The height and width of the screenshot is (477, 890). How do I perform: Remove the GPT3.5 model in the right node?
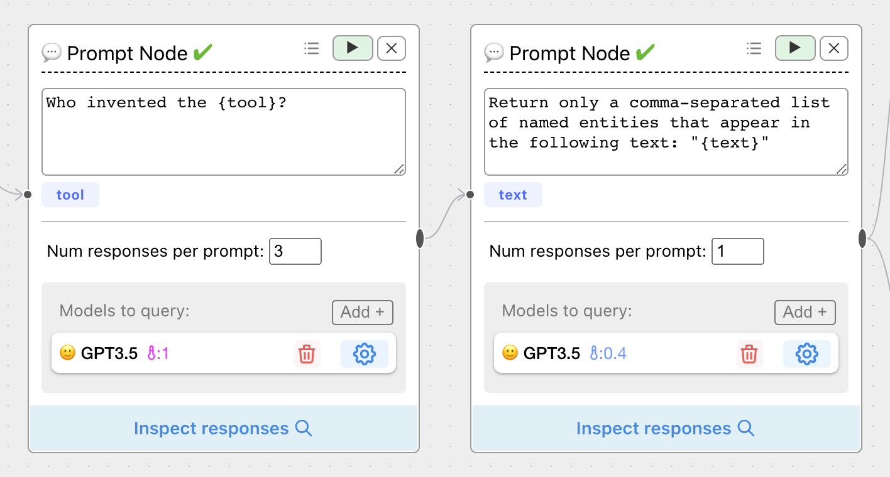[x=749, y=354]
